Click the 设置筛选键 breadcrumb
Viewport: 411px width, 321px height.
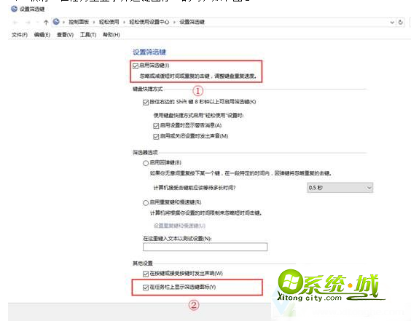coord(192,22)
